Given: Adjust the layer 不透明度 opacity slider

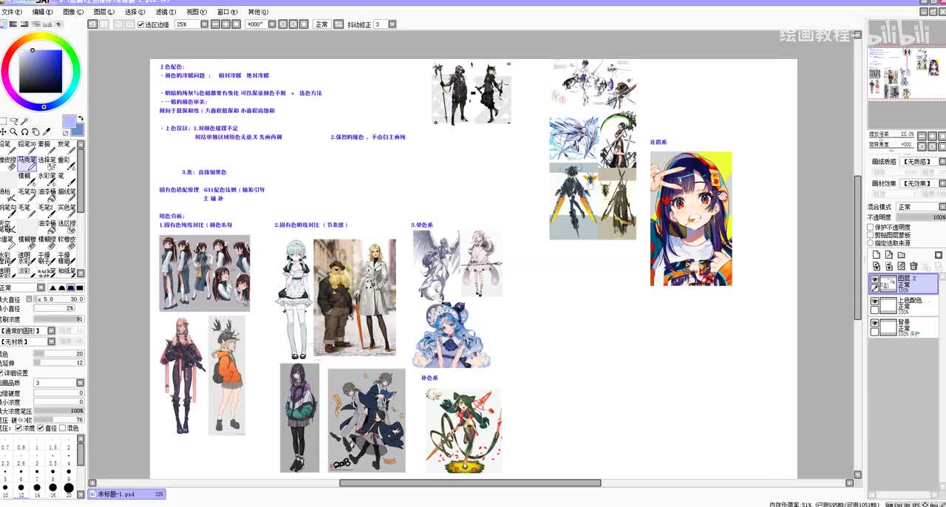Looking at the screenshot, I should click(x=921, y=217).
